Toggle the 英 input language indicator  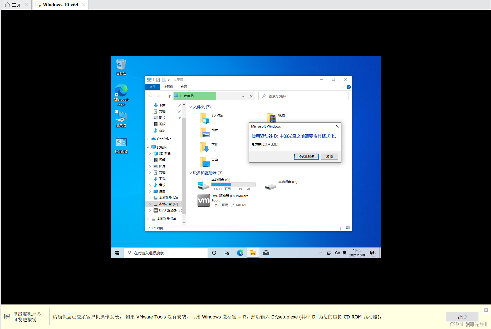[345, 253]
